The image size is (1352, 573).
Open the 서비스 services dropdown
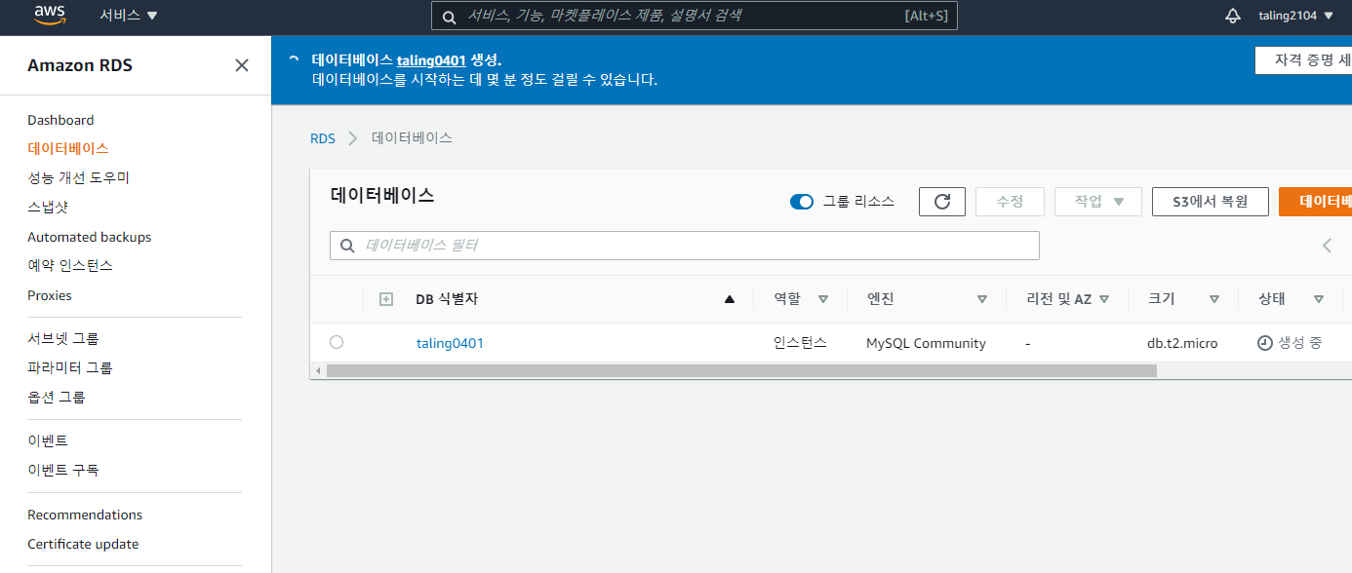pos(129,16)
